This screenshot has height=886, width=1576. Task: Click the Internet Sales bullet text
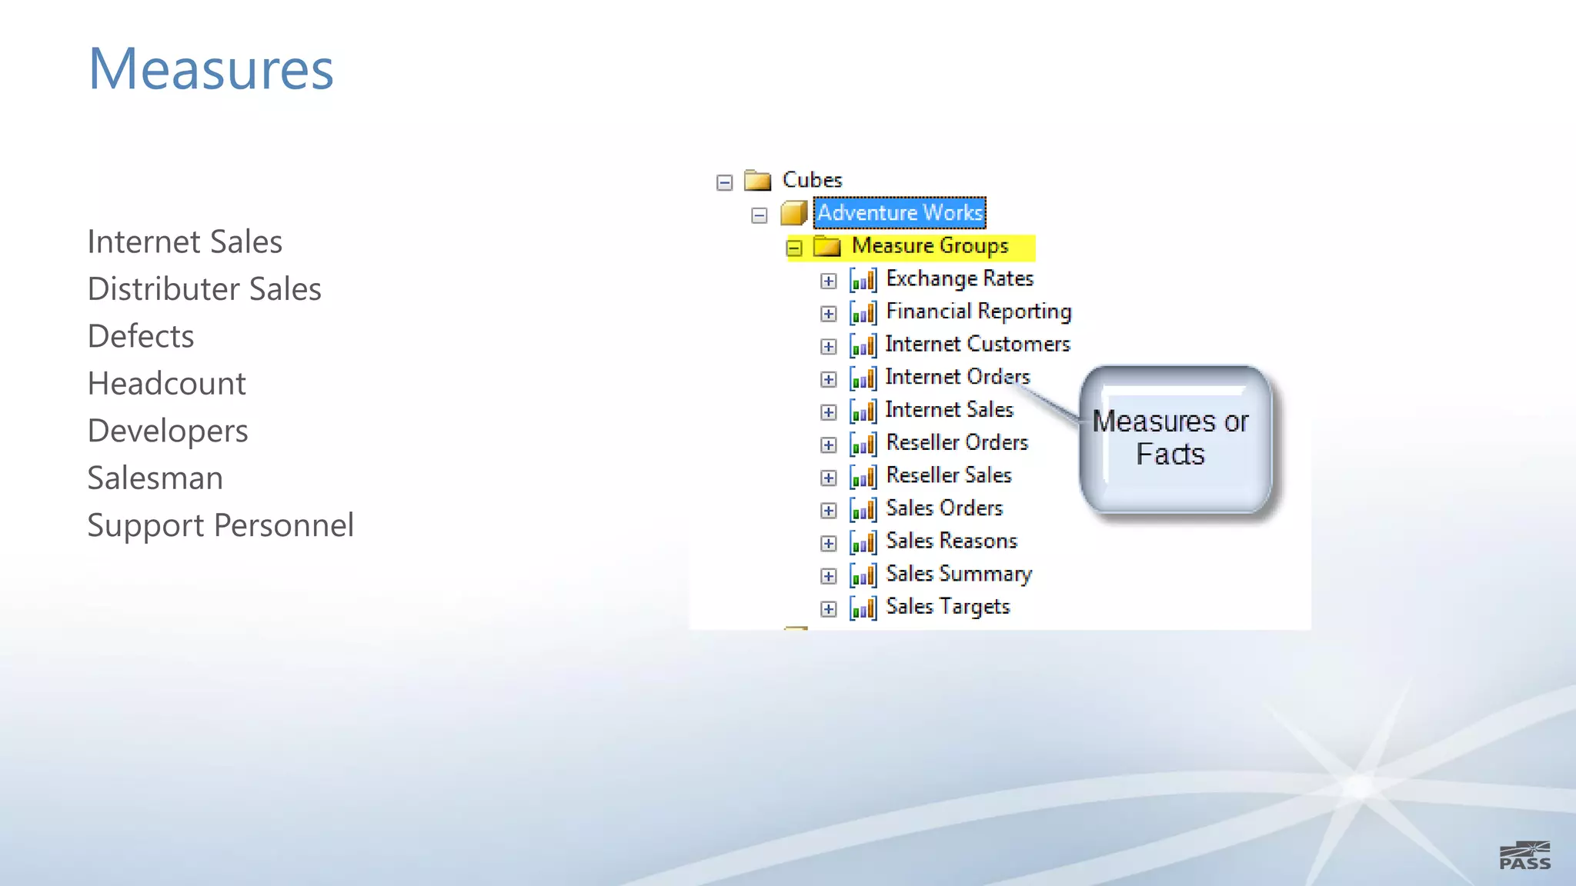point(185,241)
